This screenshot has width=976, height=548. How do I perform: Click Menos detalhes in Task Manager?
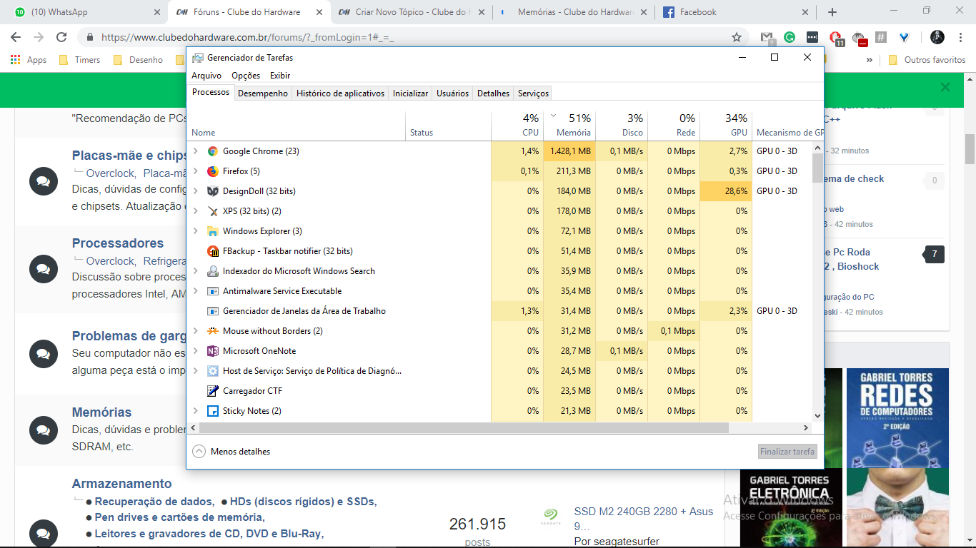point(231,452)
